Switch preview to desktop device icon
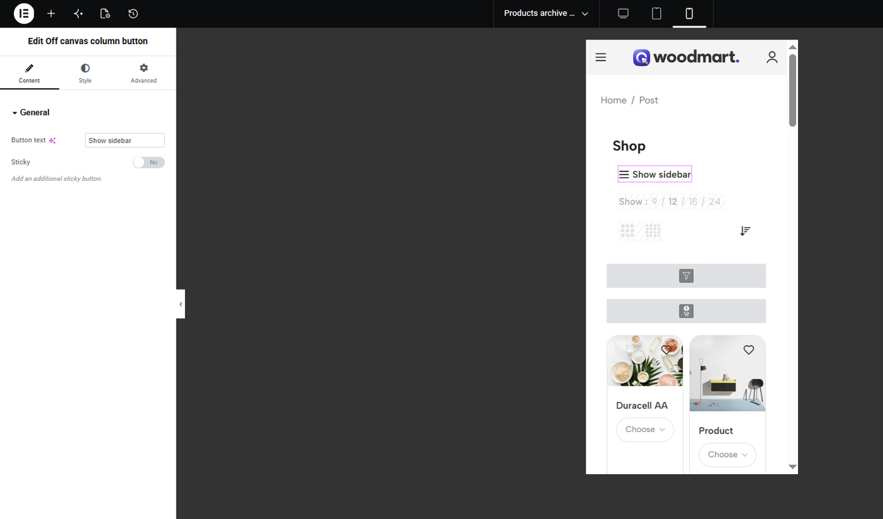 tap(623, 13)
